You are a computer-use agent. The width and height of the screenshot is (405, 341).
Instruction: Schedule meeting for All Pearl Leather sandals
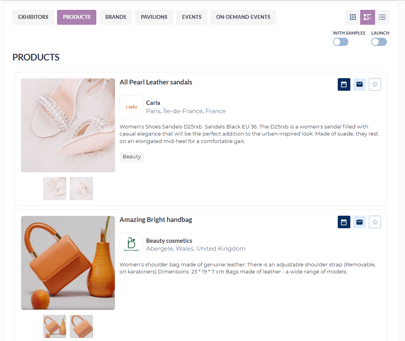tap(344, 84)
